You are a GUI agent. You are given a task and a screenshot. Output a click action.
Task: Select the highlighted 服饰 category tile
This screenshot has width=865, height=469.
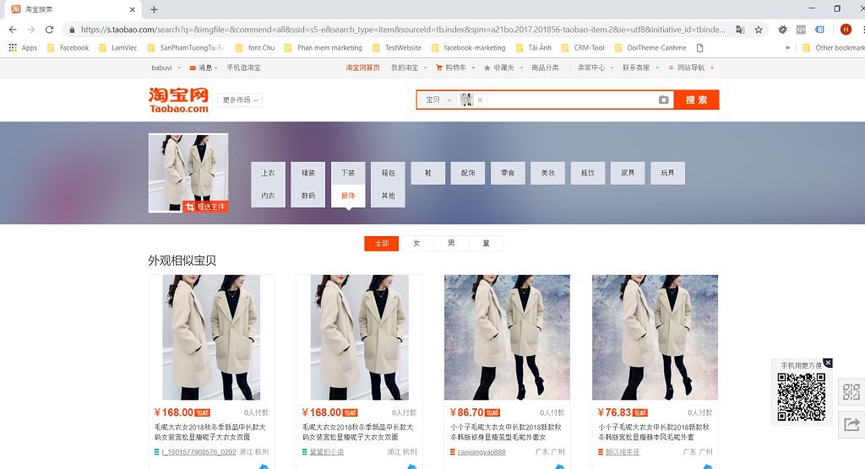[x=348, y=196]
